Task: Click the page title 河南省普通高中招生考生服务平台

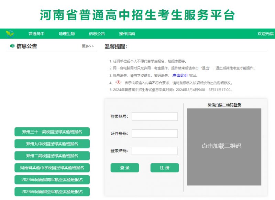Action: (x=137, y=15)
